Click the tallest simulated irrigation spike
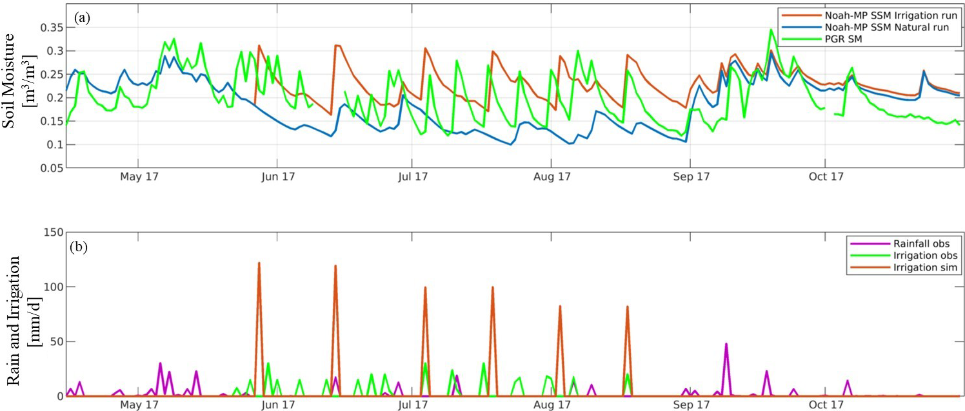Screen dimensions: 965x411 259,263
